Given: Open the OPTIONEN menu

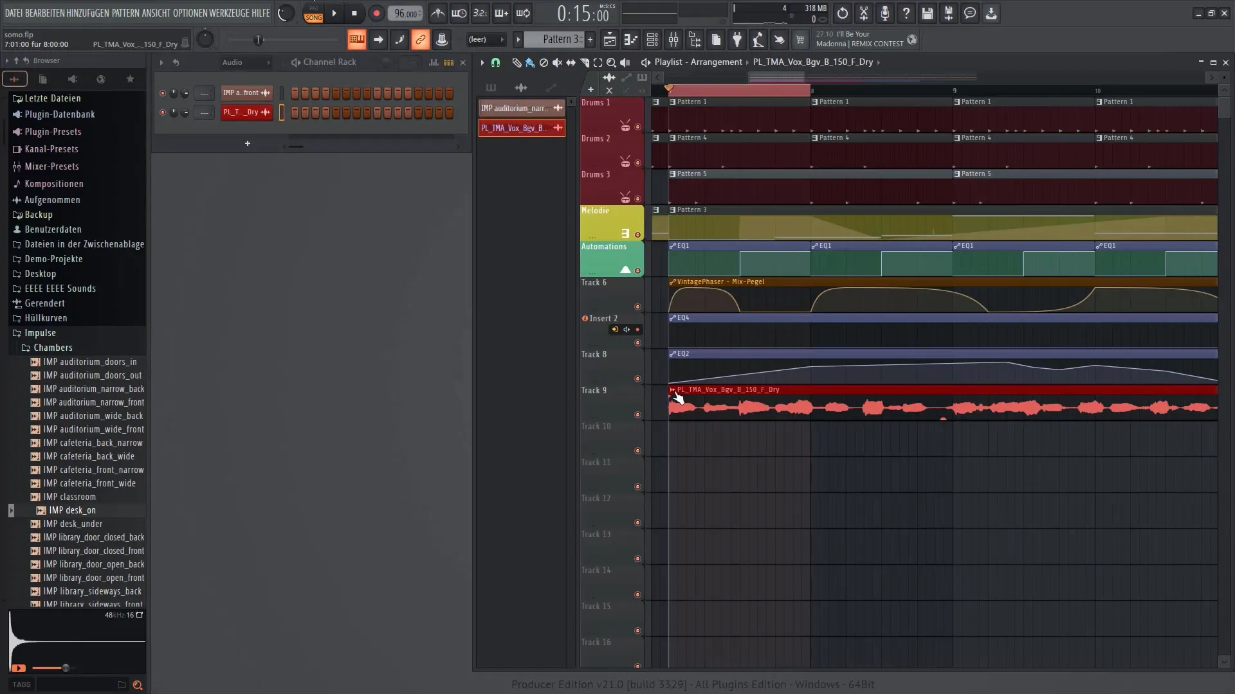Looking at the screenshot, I should tap(192, 13).
